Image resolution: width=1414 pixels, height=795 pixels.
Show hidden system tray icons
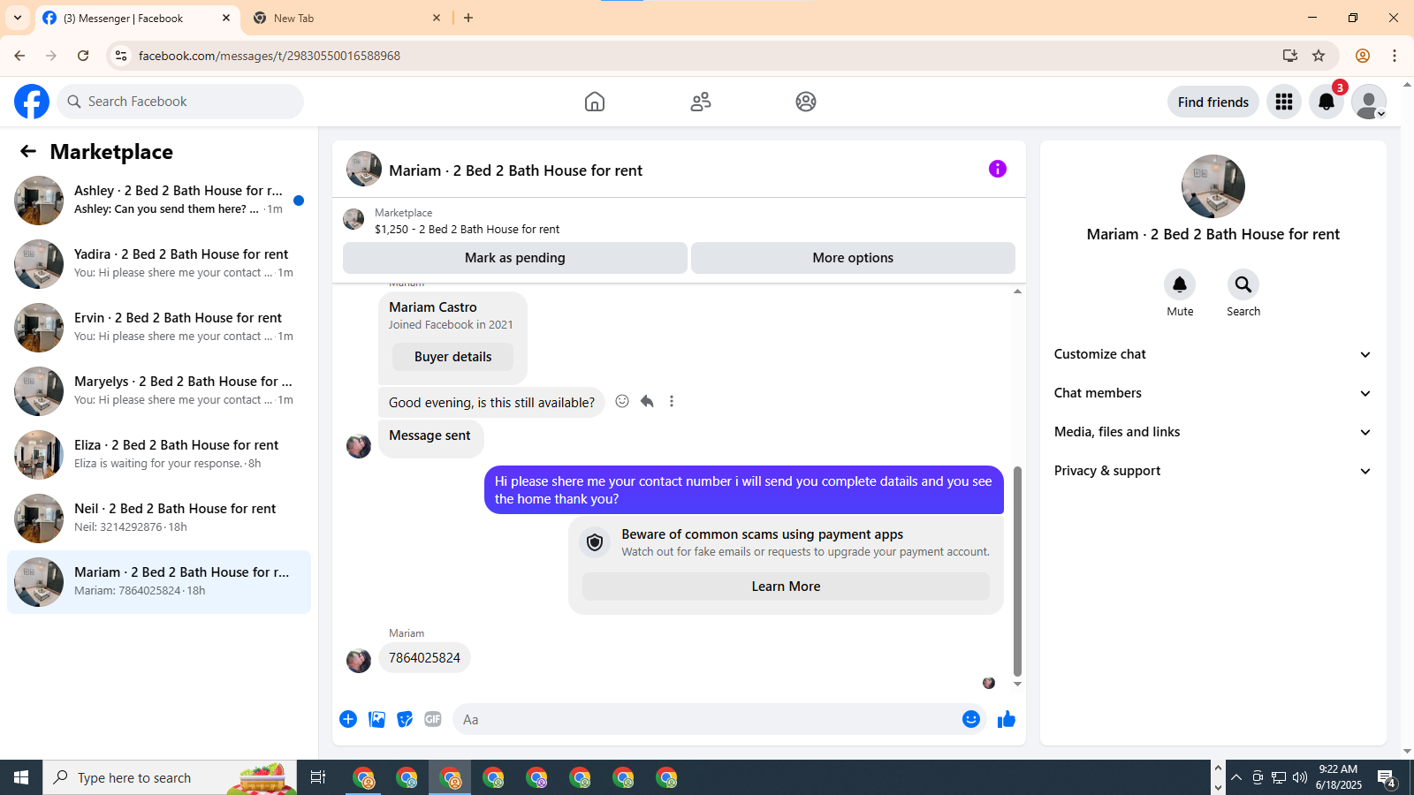tap(1236, 777)
